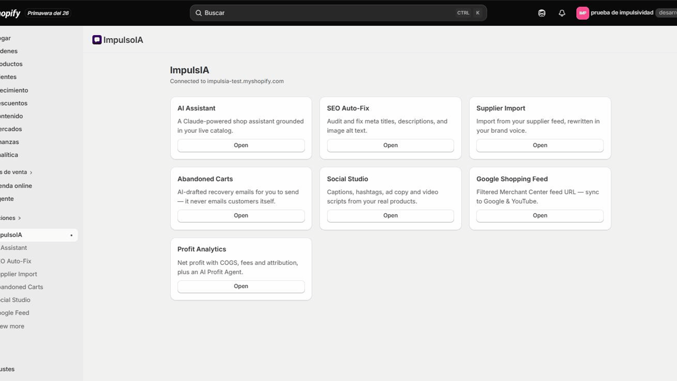
Task: Click the 'Captions, hashtags, ad copy' description
Action: click(x=383, y=196)
